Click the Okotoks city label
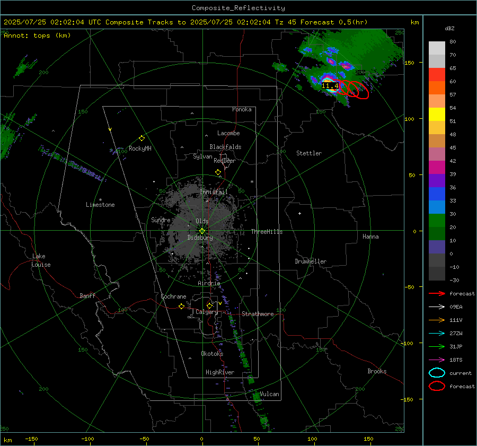 tap(212, 354)
